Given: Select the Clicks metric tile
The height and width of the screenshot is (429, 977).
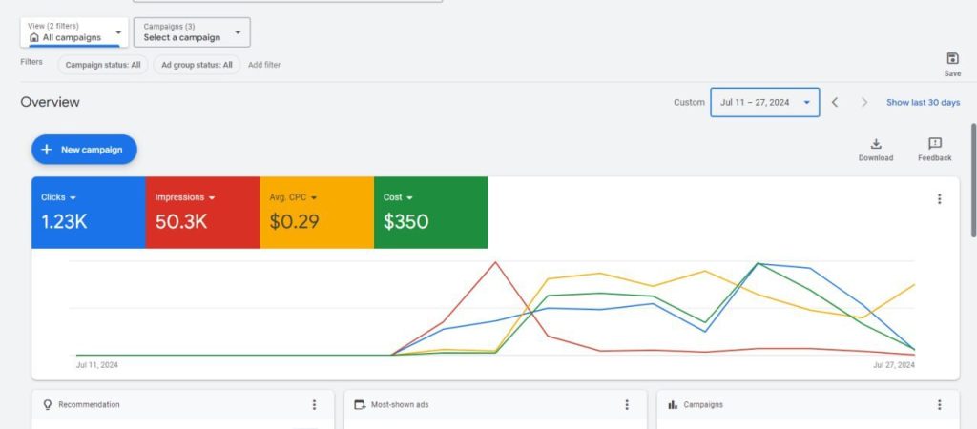Looking at the screenshot, I should (x=88, y=213).
